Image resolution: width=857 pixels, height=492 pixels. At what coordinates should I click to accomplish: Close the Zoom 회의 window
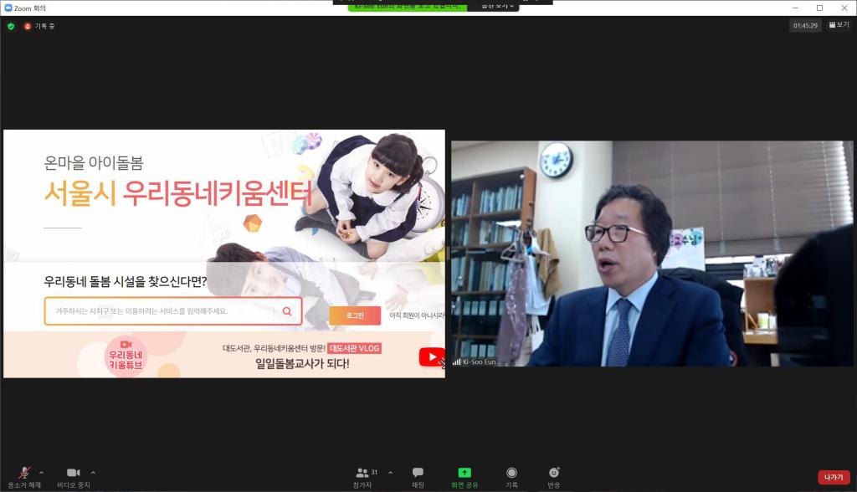(844, 8)
